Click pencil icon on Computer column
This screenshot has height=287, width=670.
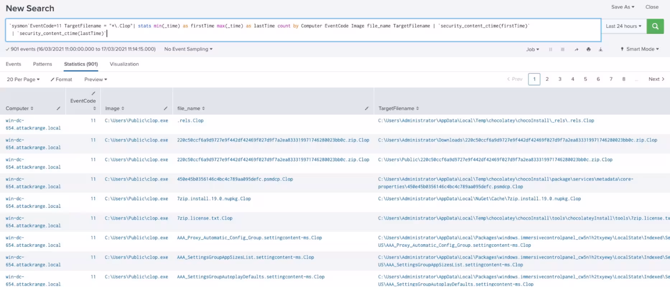(x=58, y=108)
